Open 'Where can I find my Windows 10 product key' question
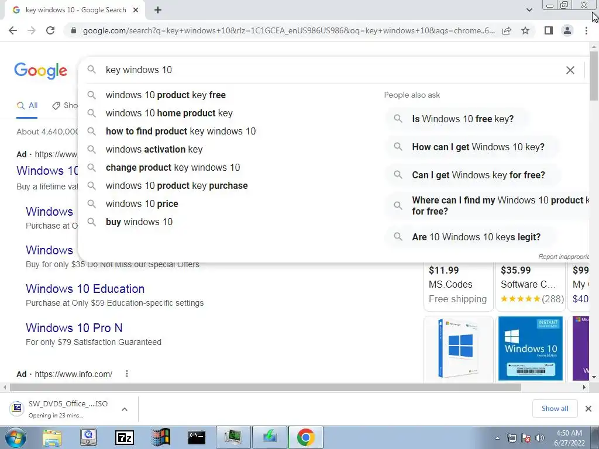599x449 pixels. point(487,206)
